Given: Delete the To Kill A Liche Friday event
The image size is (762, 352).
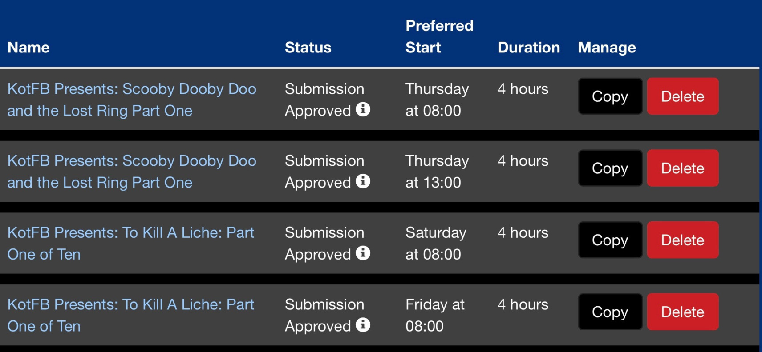Looking at the screenshot, I should click(682, 312).
